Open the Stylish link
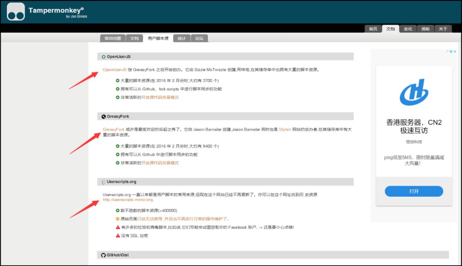 [x=284, y=130]
